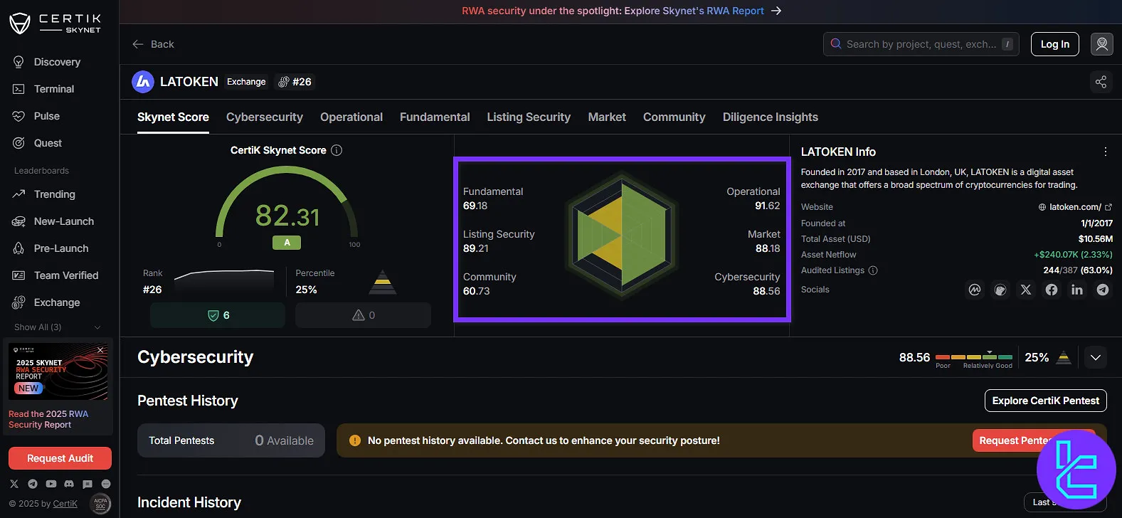Collapse the Cybersecurity section chevron
Image resolution: width=1122 pixels, height=518 pixels.
point(1095,357)
